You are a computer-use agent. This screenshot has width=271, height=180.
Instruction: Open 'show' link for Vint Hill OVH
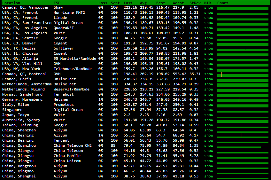pyautogui.click(x=209, y=64)
